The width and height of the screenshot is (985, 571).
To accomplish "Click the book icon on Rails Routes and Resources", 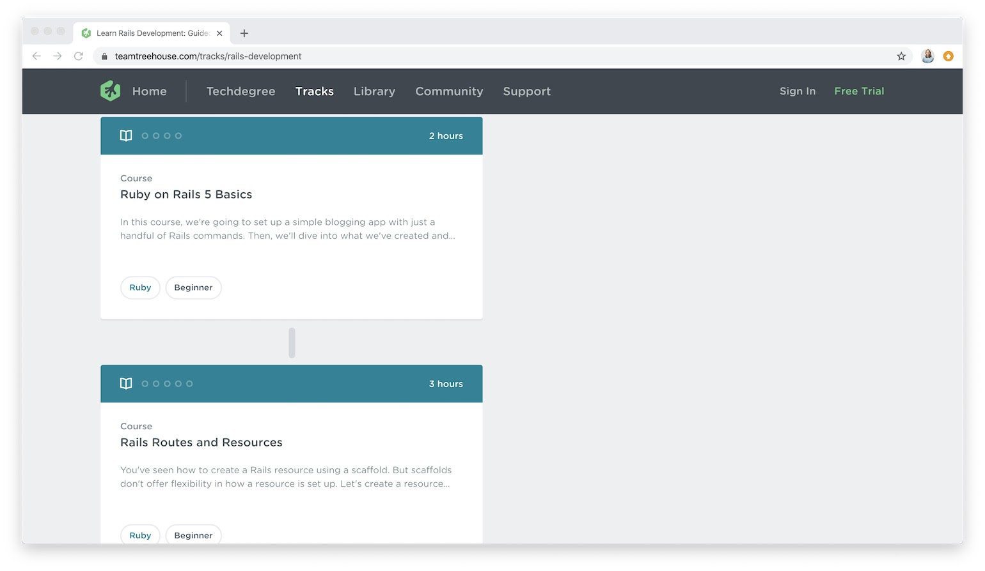I will coord(126,383).
